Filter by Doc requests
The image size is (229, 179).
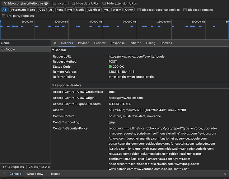33,10
